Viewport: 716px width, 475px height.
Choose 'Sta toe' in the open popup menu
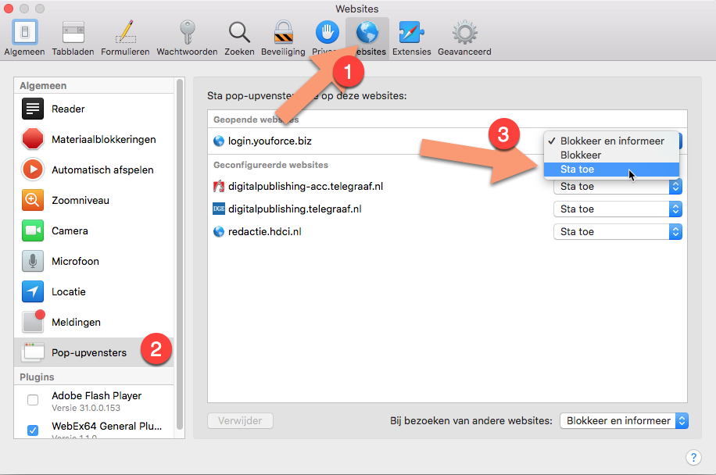(x=578, y=169)
